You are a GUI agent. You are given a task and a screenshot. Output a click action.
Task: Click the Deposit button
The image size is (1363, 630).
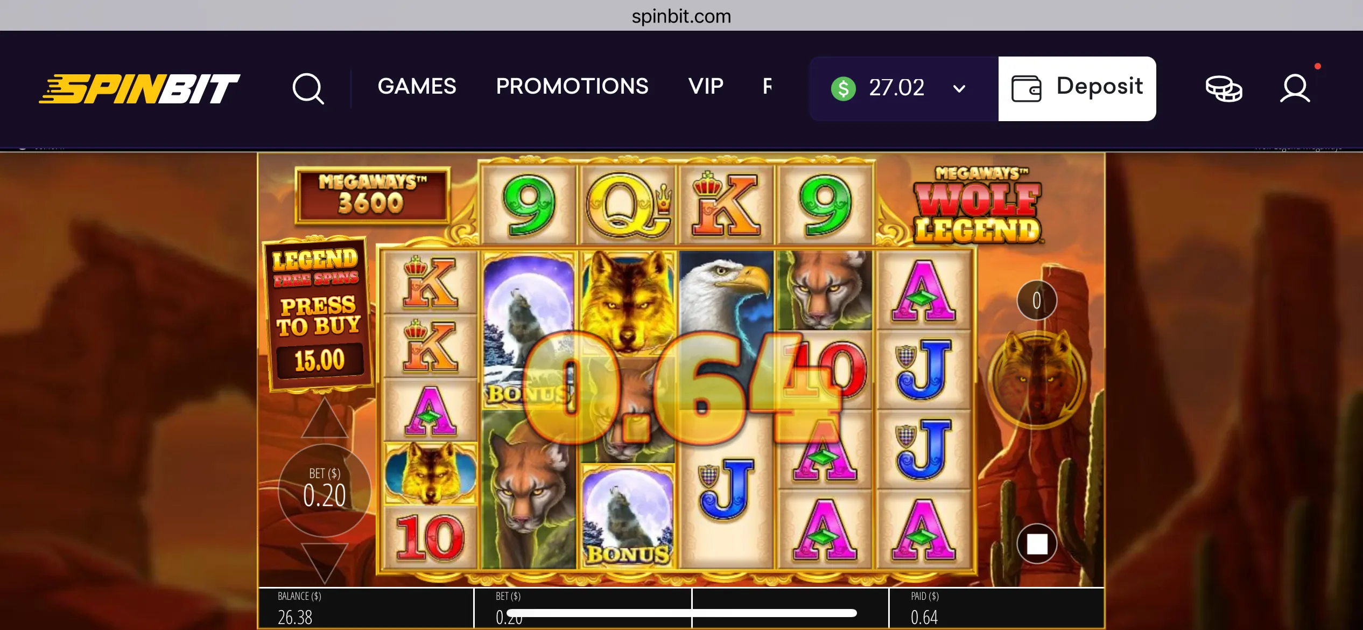[x=1077, y=88]
